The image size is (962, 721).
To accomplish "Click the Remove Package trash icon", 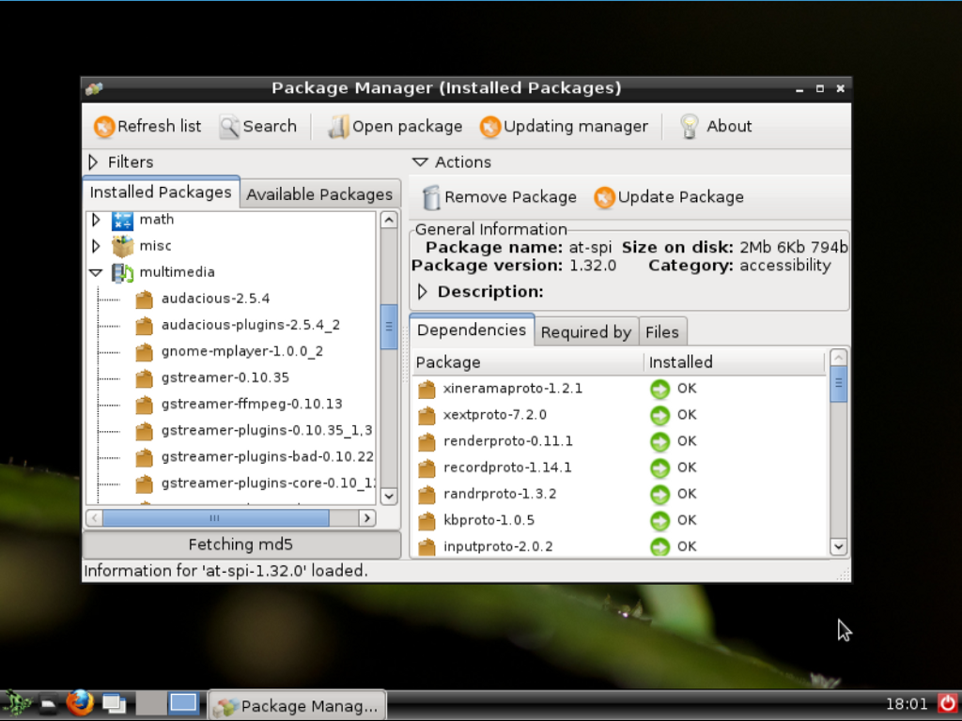I will [432, 197].
